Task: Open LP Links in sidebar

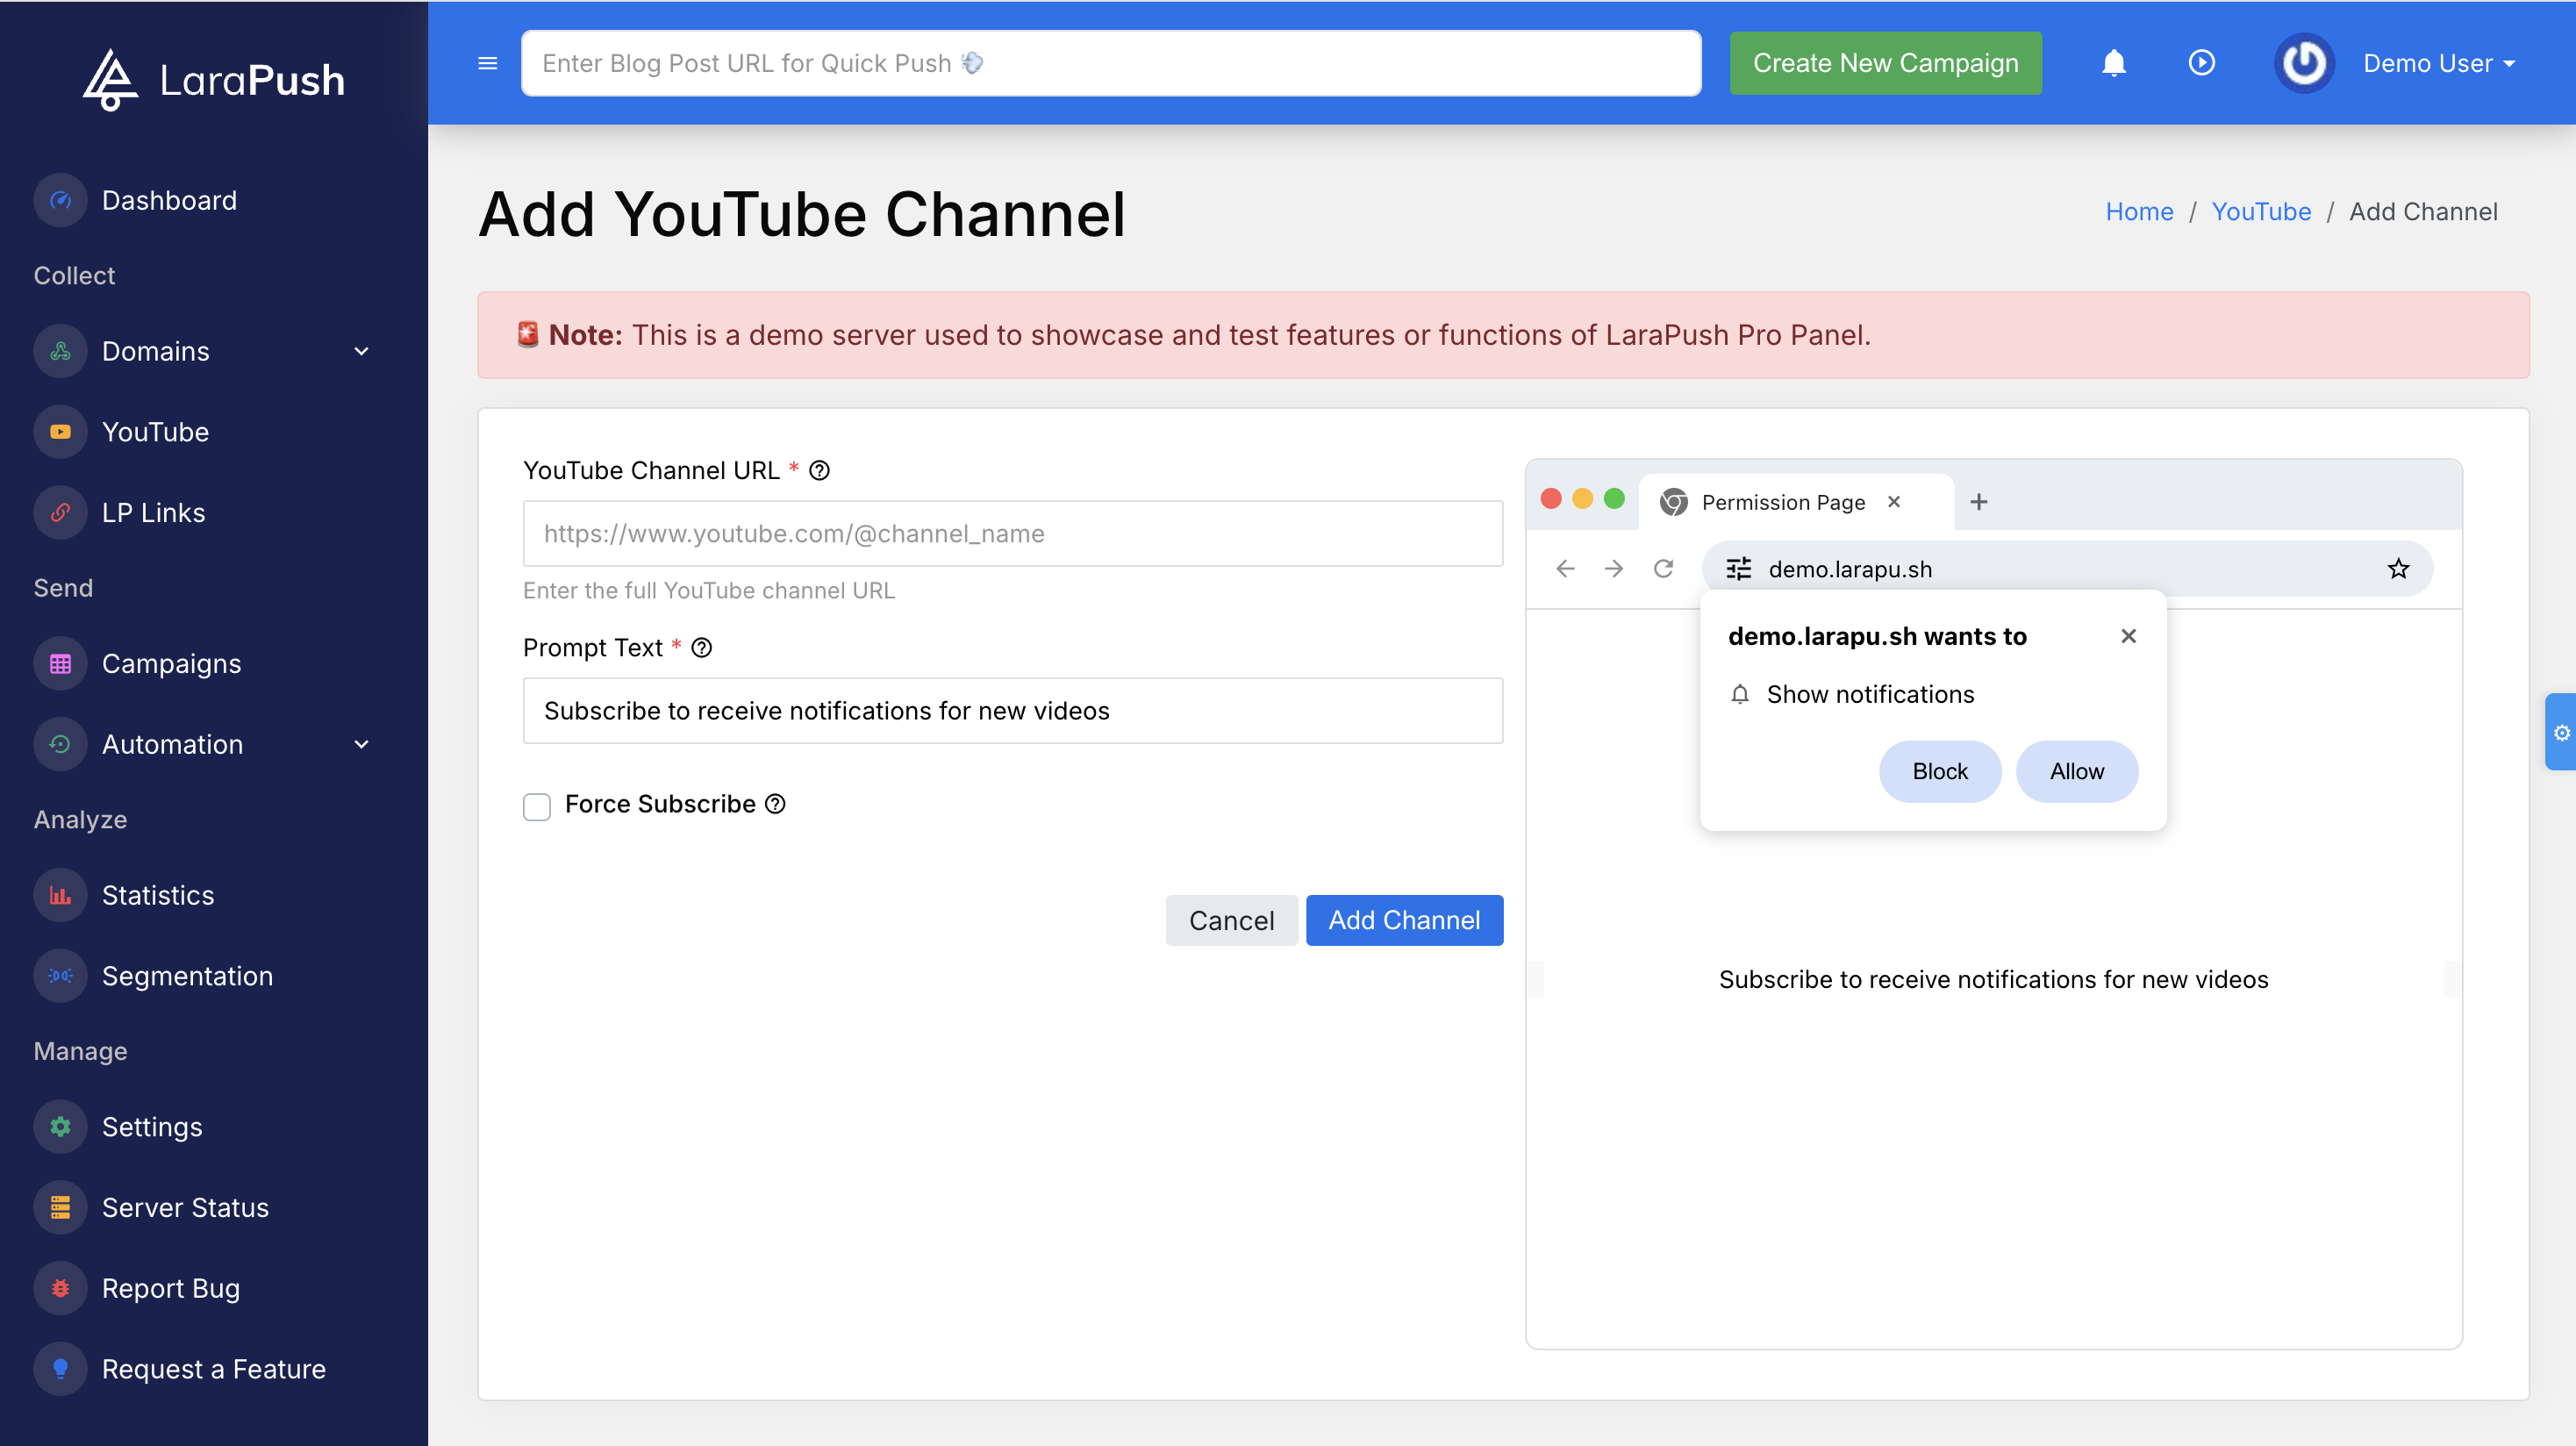Action: click(x=153, y=513)
